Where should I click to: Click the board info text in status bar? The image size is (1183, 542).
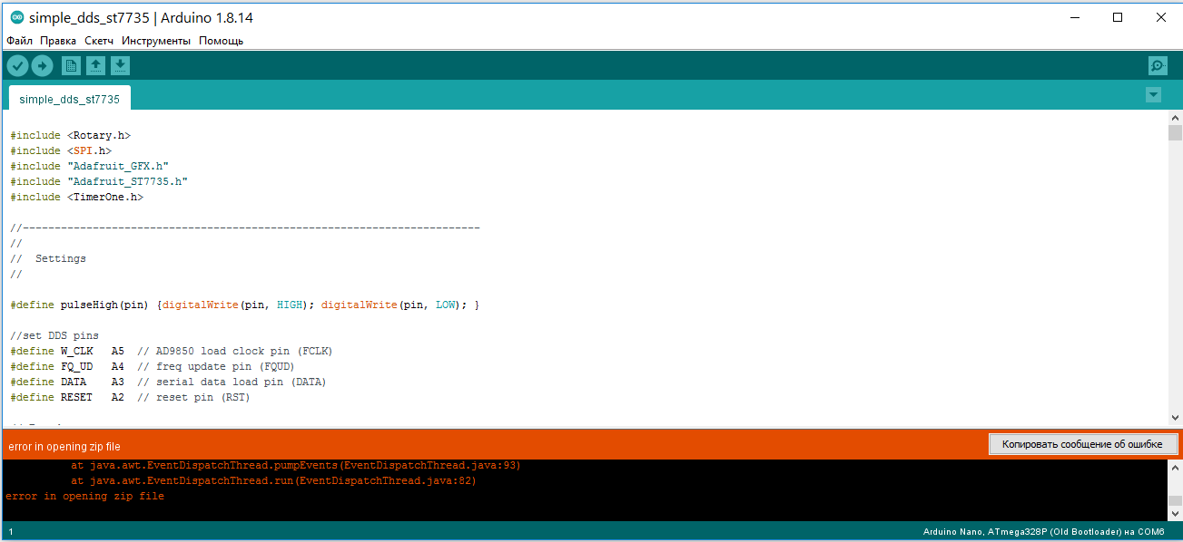coord(1043,531)
